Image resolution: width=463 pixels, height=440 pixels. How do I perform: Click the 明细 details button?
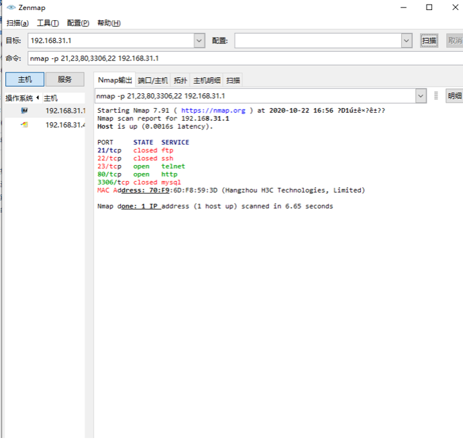[454, 96]
